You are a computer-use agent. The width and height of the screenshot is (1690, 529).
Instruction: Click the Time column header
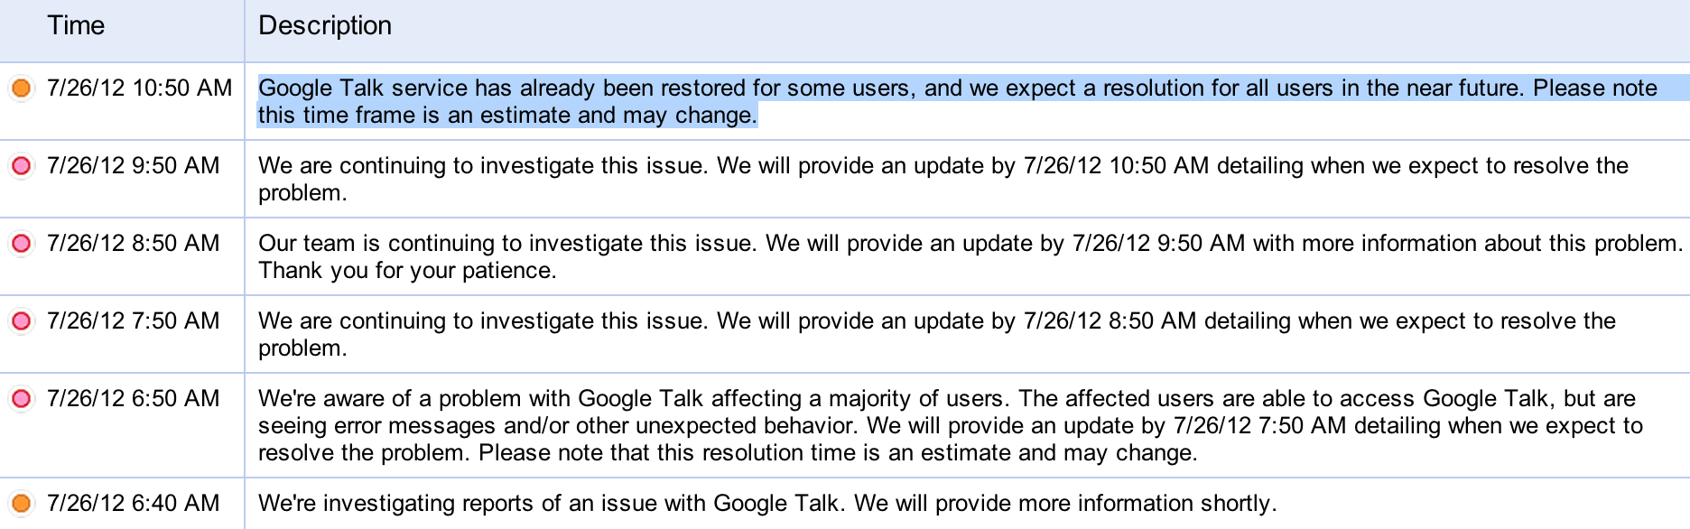pos(76,26)
